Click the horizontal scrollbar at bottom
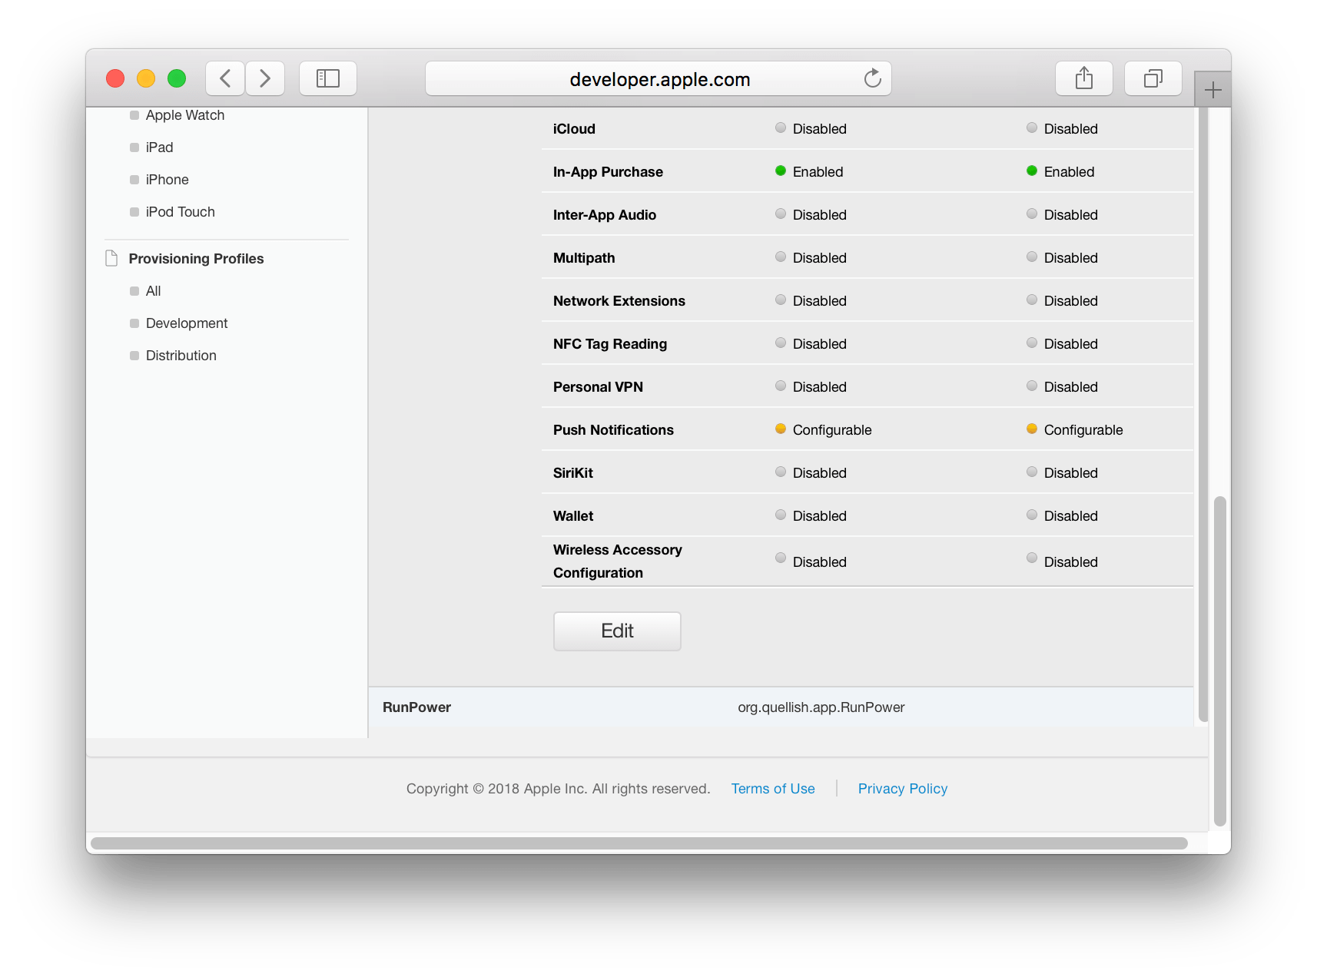 tap(639, 843)
